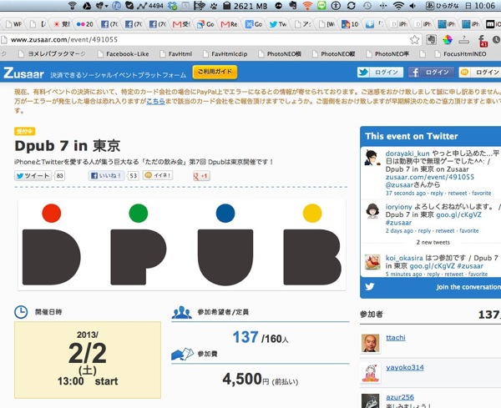Favorite dorayaki_kun's tweet
This screenshot has width=501, height=408.
point(482,193)
